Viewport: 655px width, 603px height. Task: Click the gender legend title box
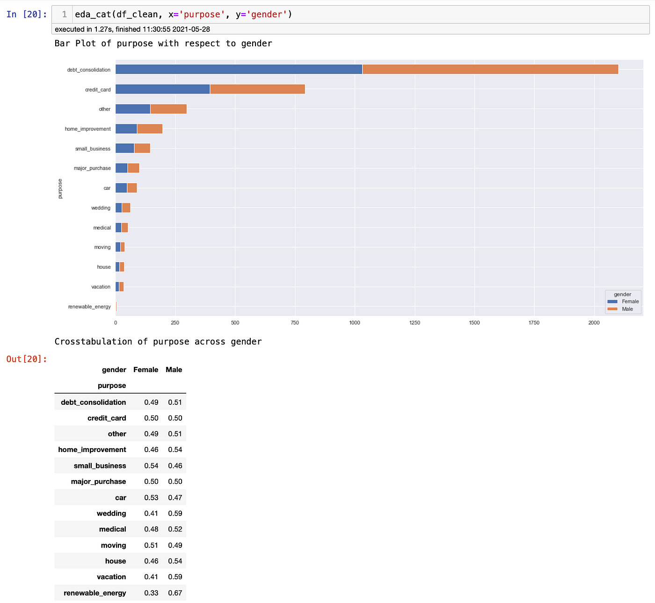(x=623, y=294)
